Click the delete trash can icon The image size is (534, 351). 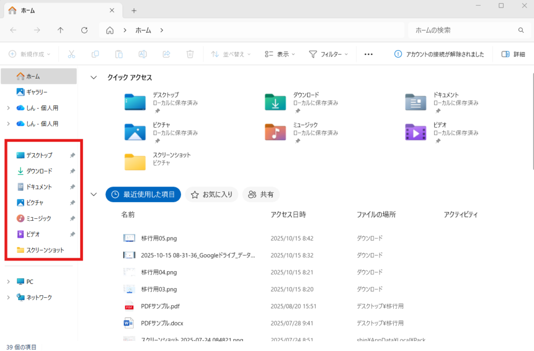click(190, 54)
